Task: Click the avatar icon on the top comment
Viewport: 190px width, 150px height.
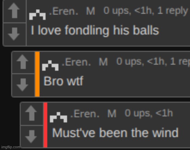Action: [37, 15]
